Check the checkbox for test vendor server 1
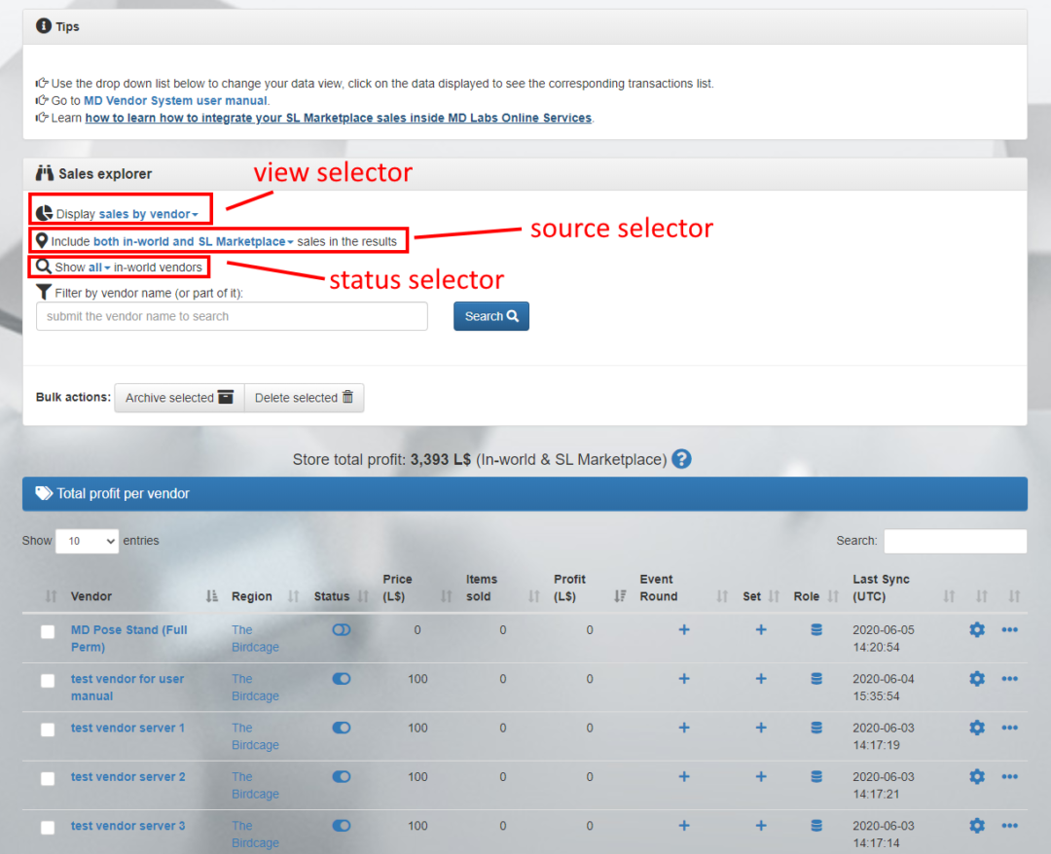This screenshot has width=1051, height=854. click(48, 729)
